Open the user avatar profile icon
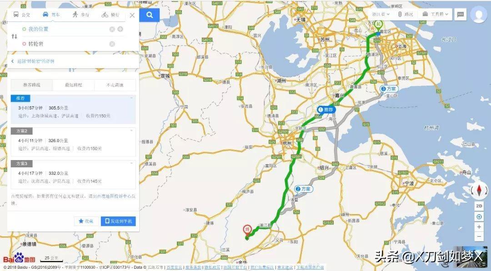Viewport: 491px width, 271px height. (x=478, y=15)
